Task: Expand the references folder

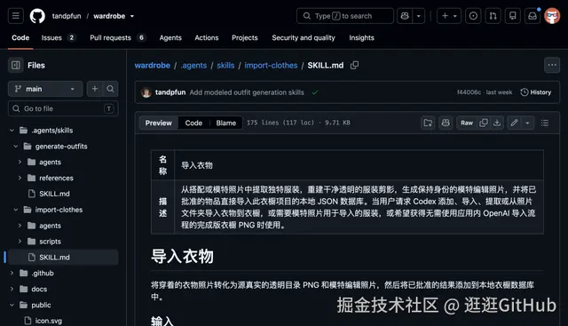Action: [20, 178]
